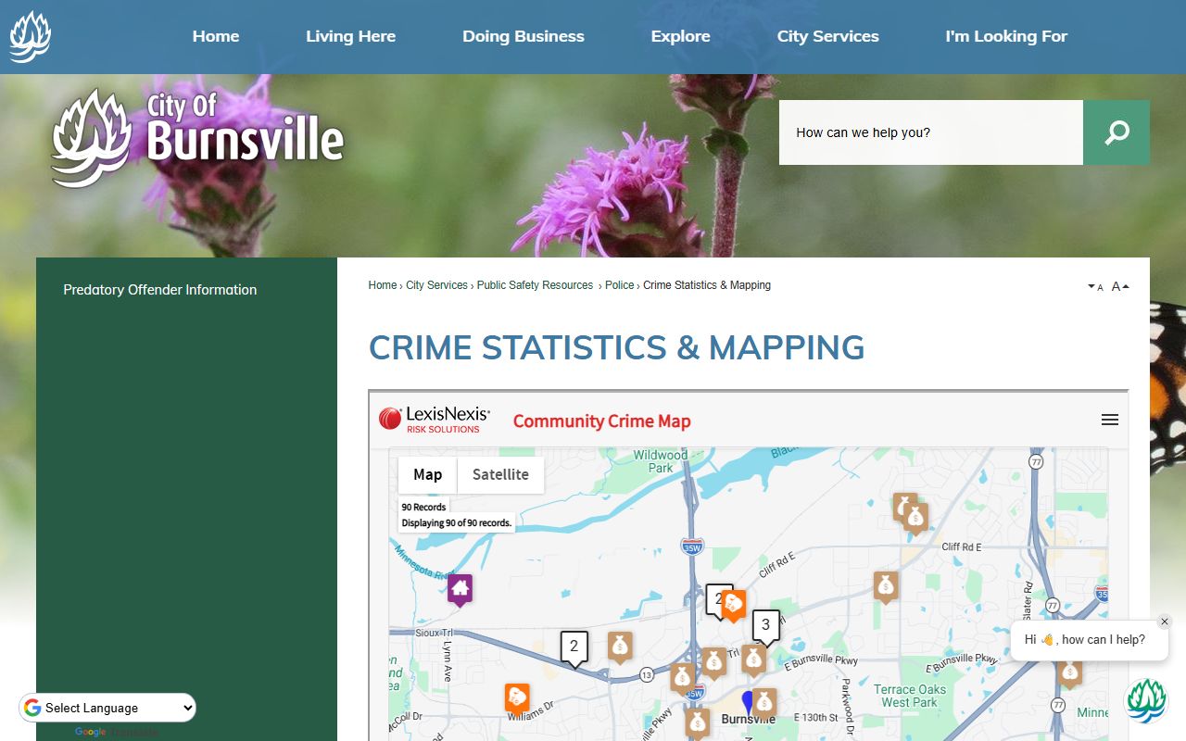Open the crime map hamburger menu
This screenshot has height=741, width=1186.
point(1110,420)
